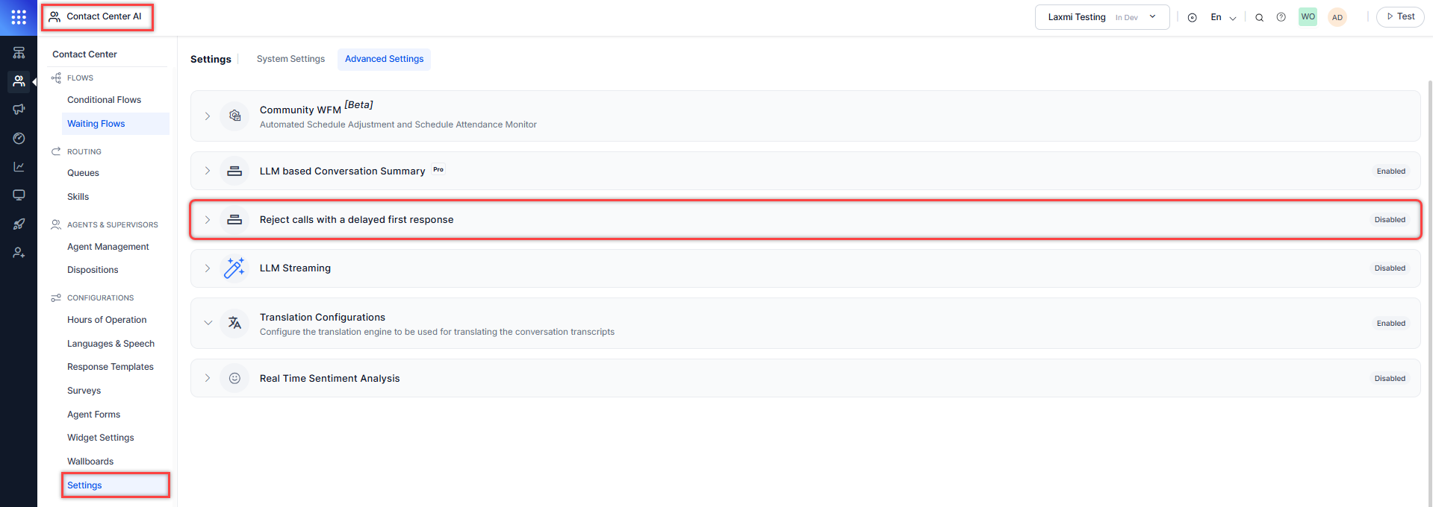Collapse the Translation Configurations section
Image resolution: width=1433 pixels, height=507 pixels.
point(208,323)
